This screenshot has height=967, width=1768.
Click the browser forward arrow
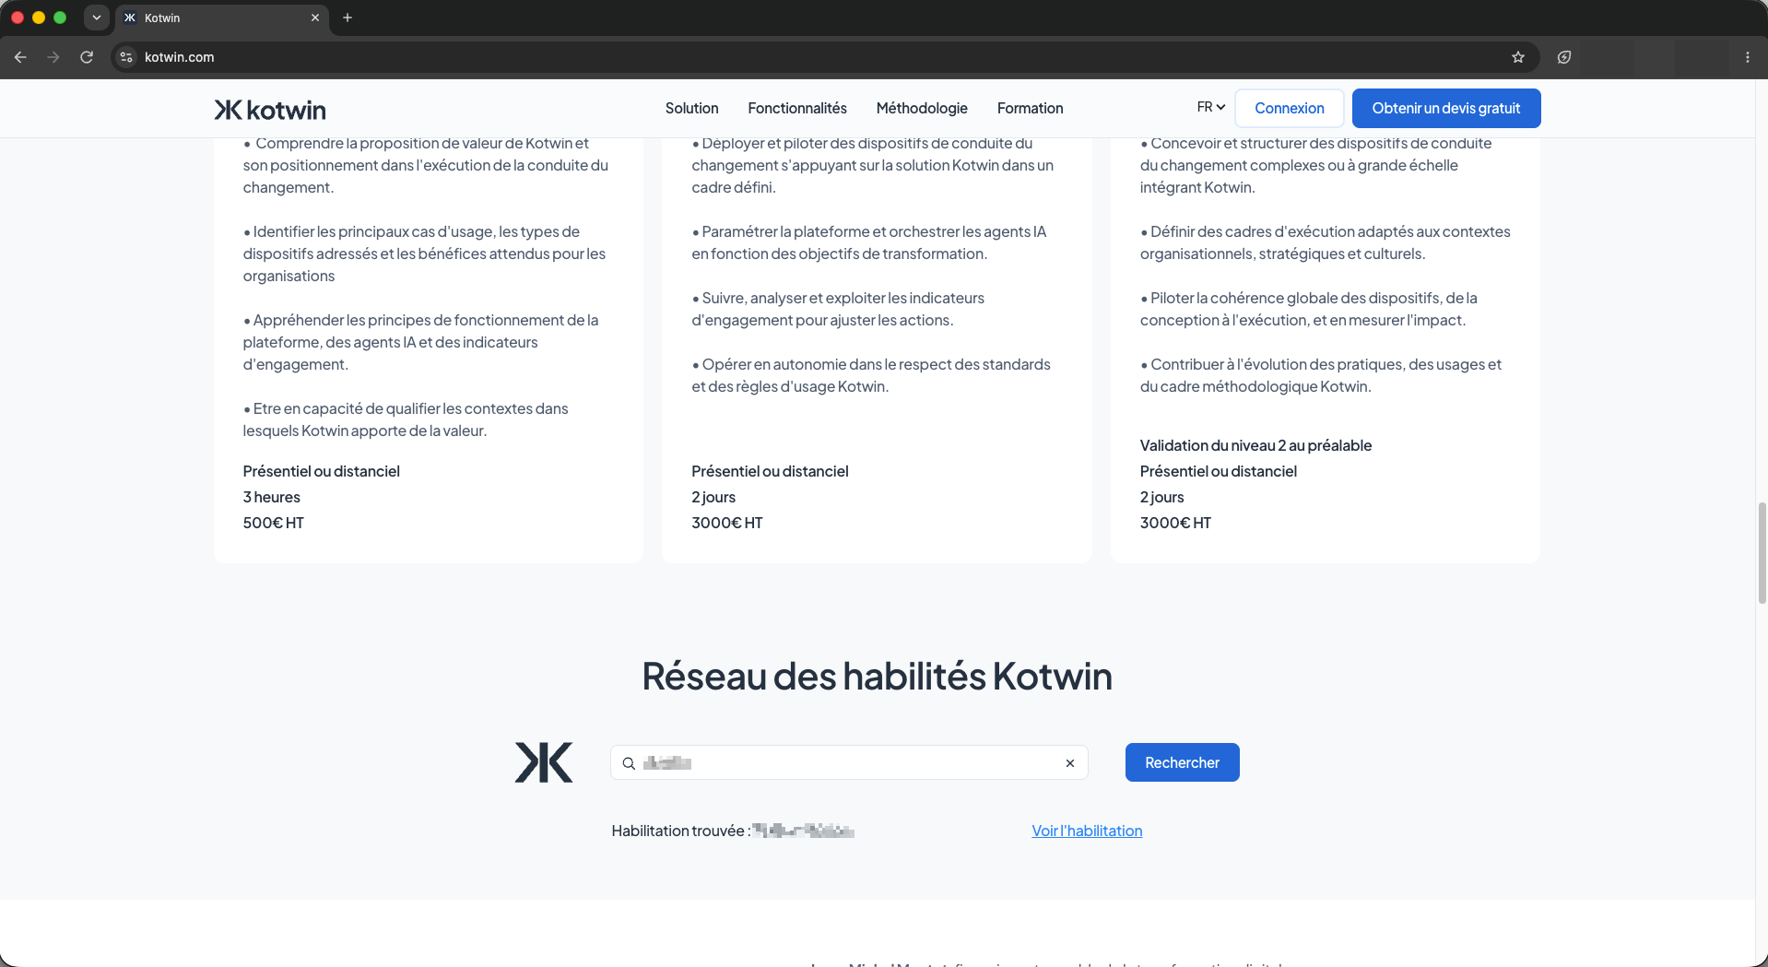(53, 57)
